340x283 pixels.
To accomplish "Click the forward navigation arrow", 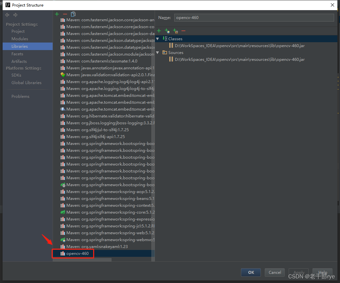I will point(15,15).
